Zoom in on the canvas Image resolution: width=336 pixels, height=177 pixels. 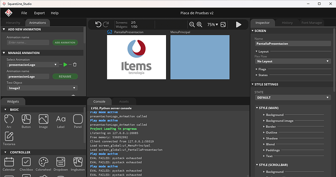coord(200,25)
